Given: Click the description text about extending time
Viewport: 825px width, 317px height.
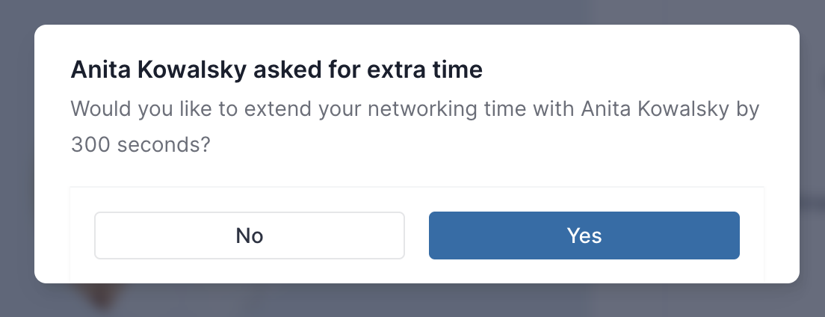Looking at the screenshot, I should coord(415,126).
